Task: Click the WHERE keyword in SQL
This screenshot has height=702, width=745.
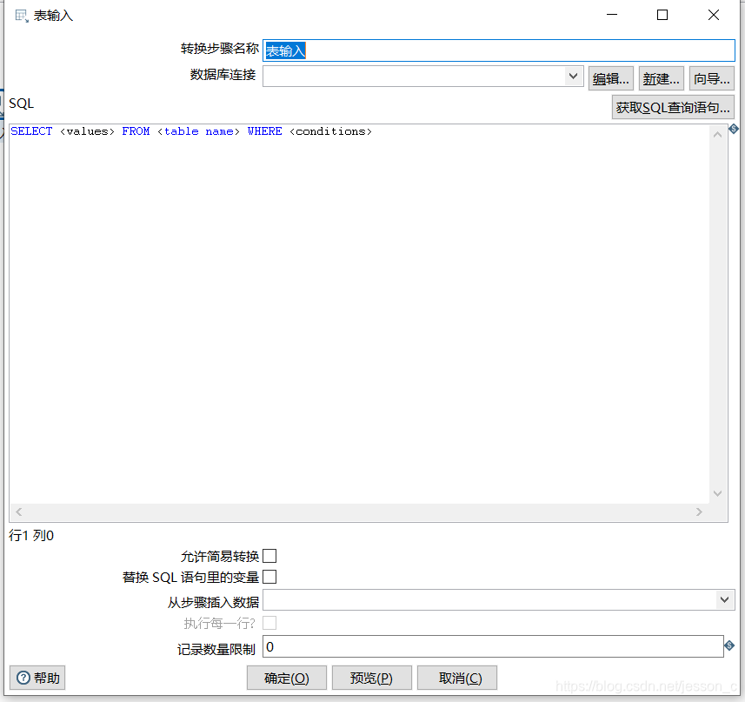Action: 264,131
